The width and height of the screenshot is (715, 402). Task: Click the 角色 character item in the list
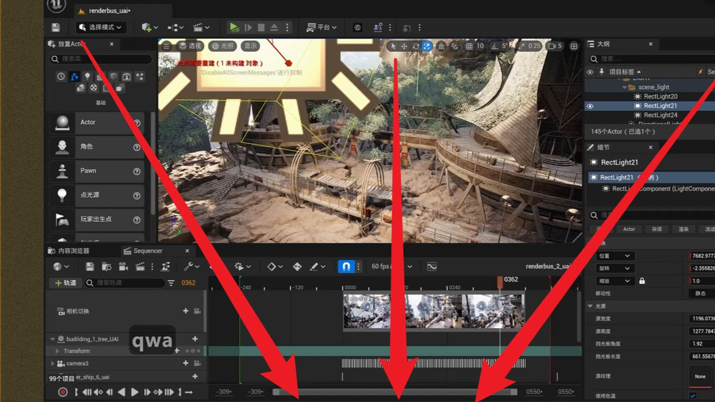96,147
